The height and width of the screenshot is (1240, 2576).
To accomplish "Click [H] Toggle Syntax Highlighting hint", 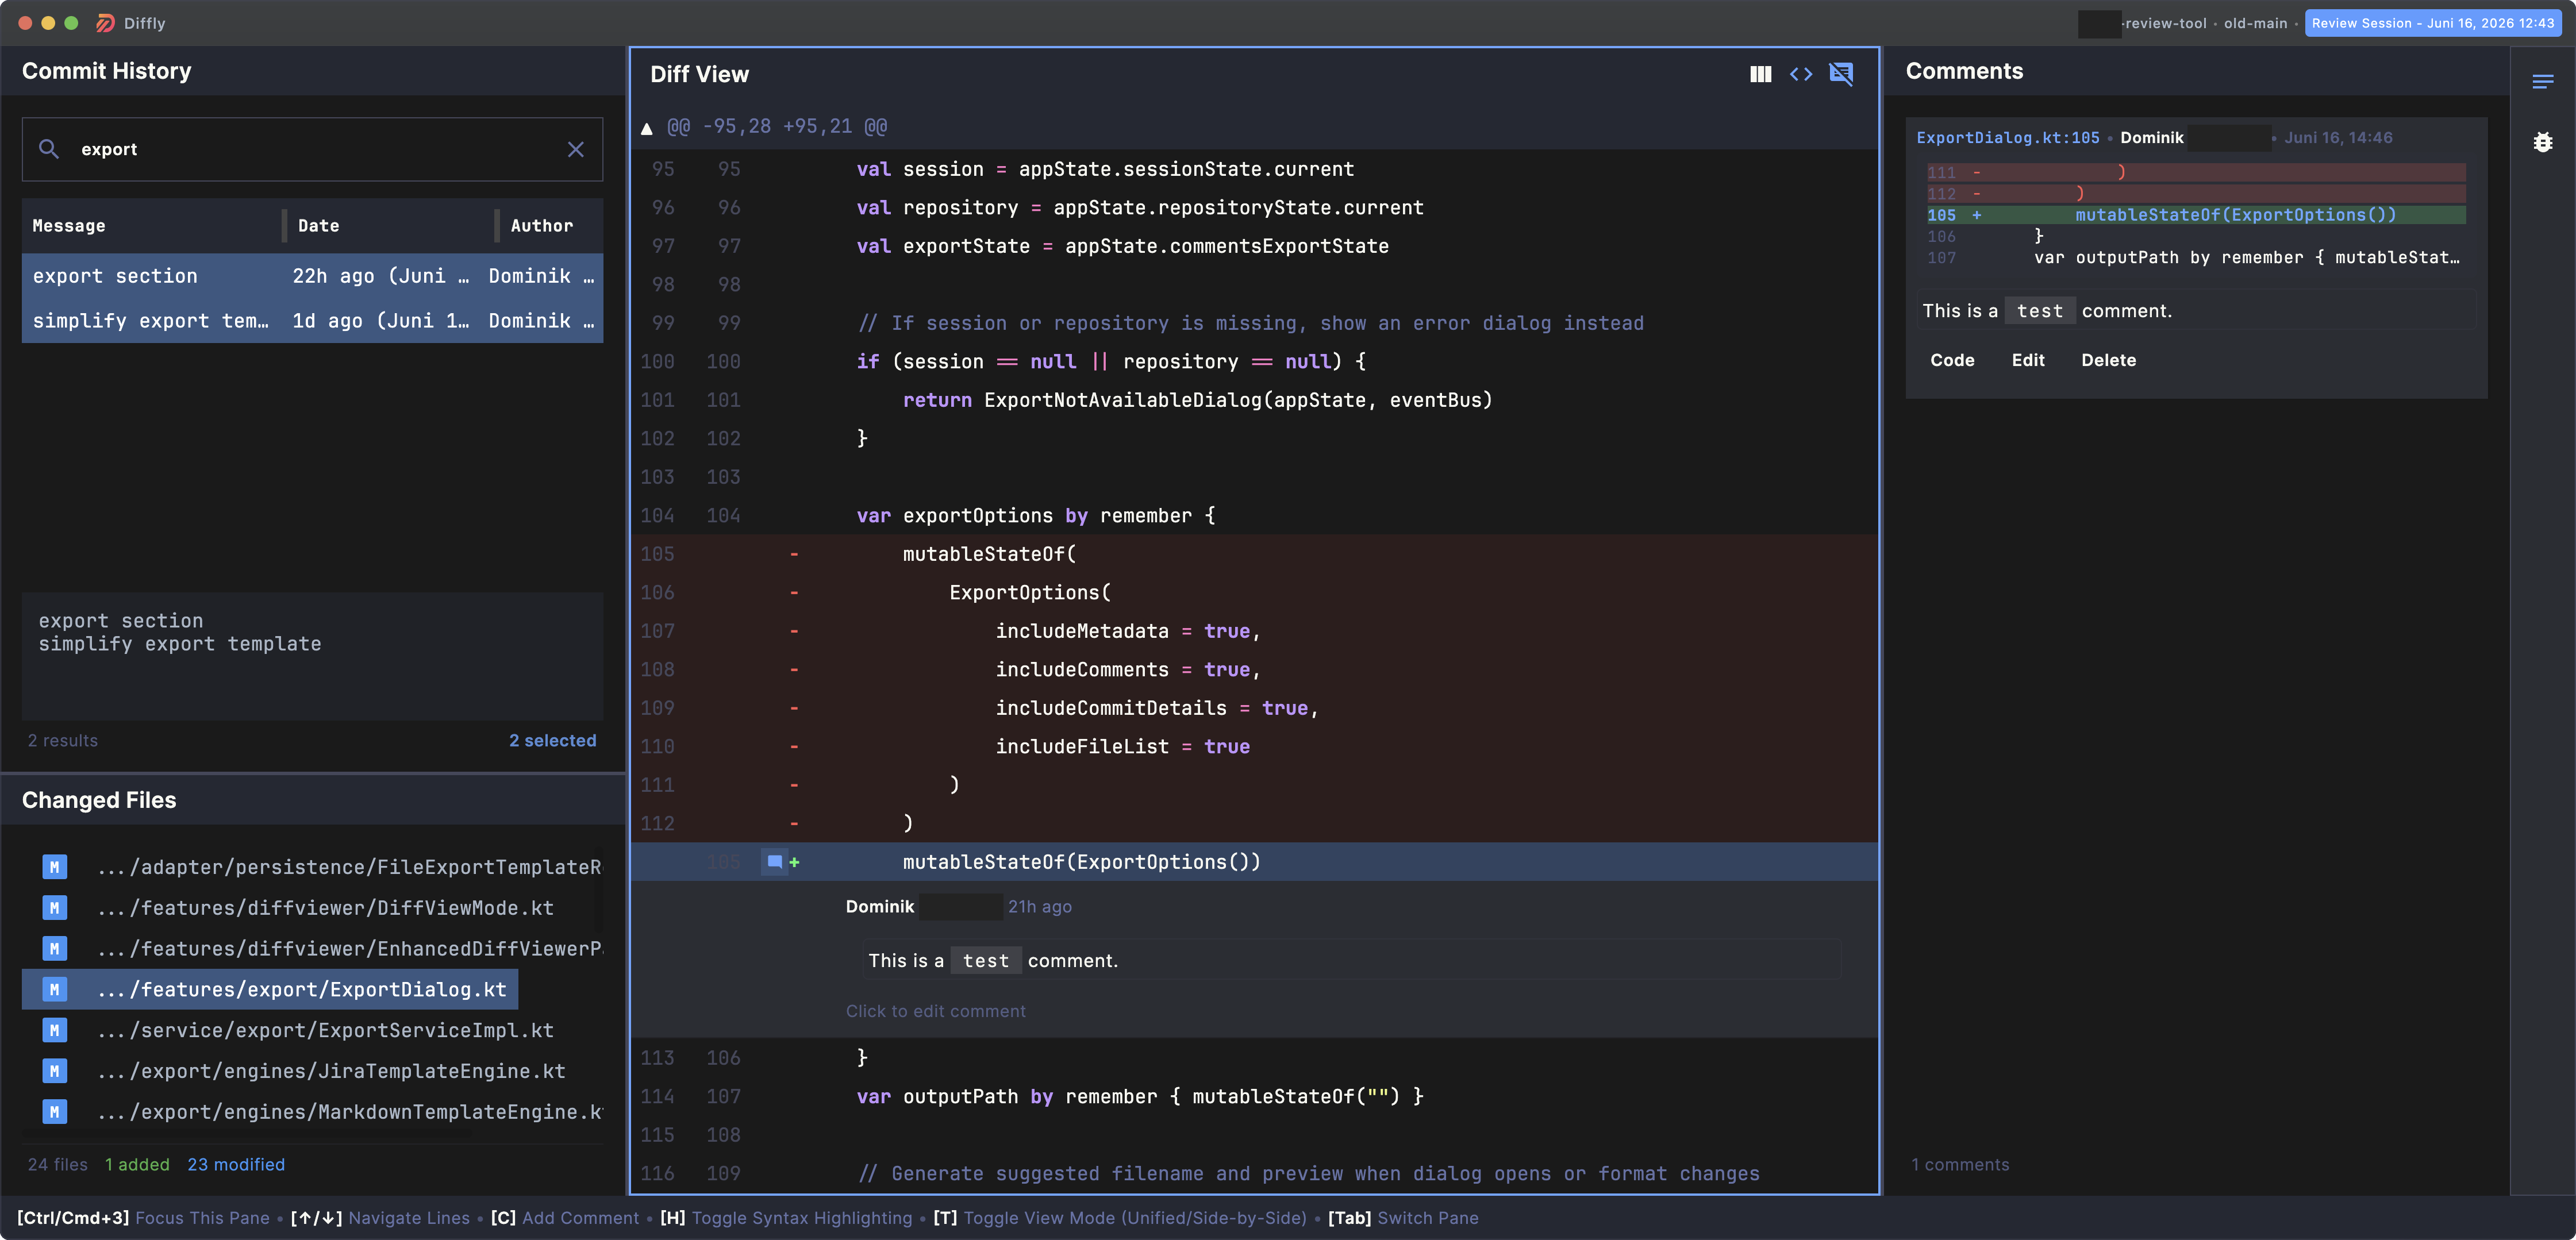I will click(786, 1218).
